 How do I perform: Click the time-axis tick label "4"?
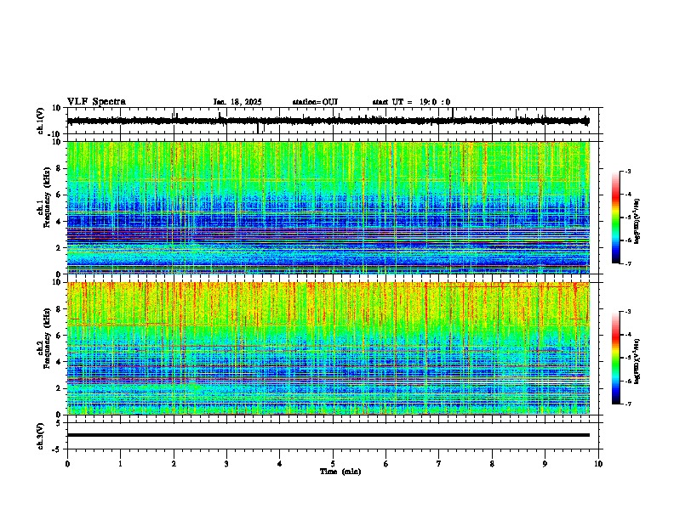280,464
